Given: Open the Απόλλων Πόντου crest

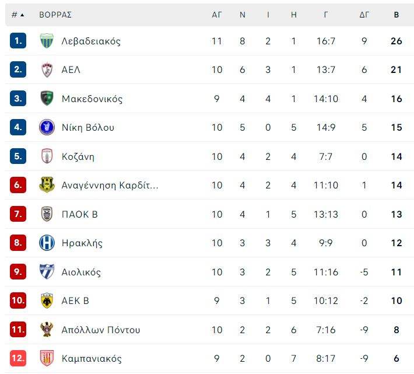Looking at the screenshot, I should click(x=47, y=329).
